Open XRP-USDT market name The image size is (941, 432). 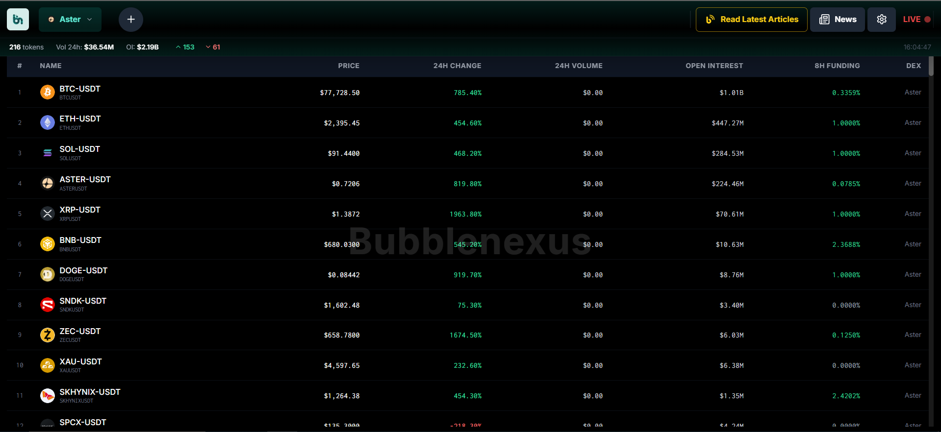(x=80, y=210)
